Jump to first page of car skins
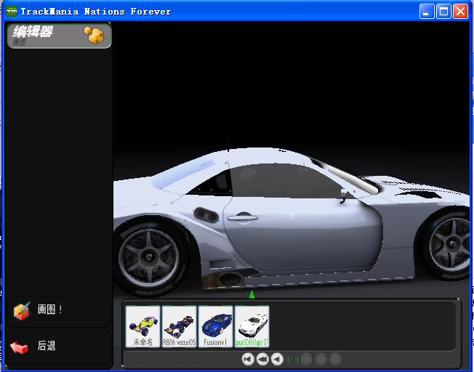This screenshot has width=474, height=372. coord(248,360)
